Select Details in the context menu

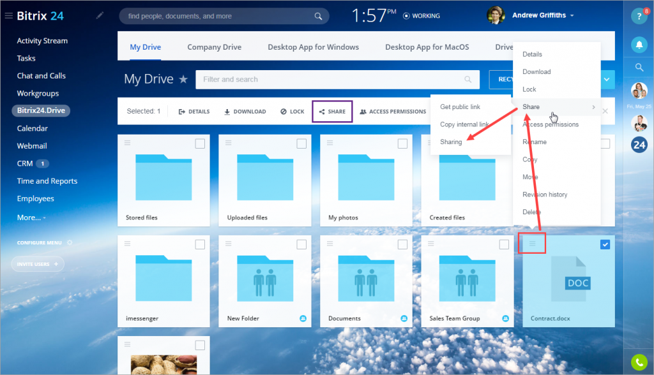(532, 54)
